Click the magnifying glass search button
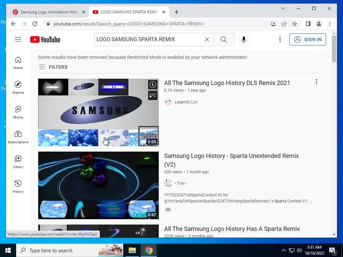 click(x=223, y=39)
